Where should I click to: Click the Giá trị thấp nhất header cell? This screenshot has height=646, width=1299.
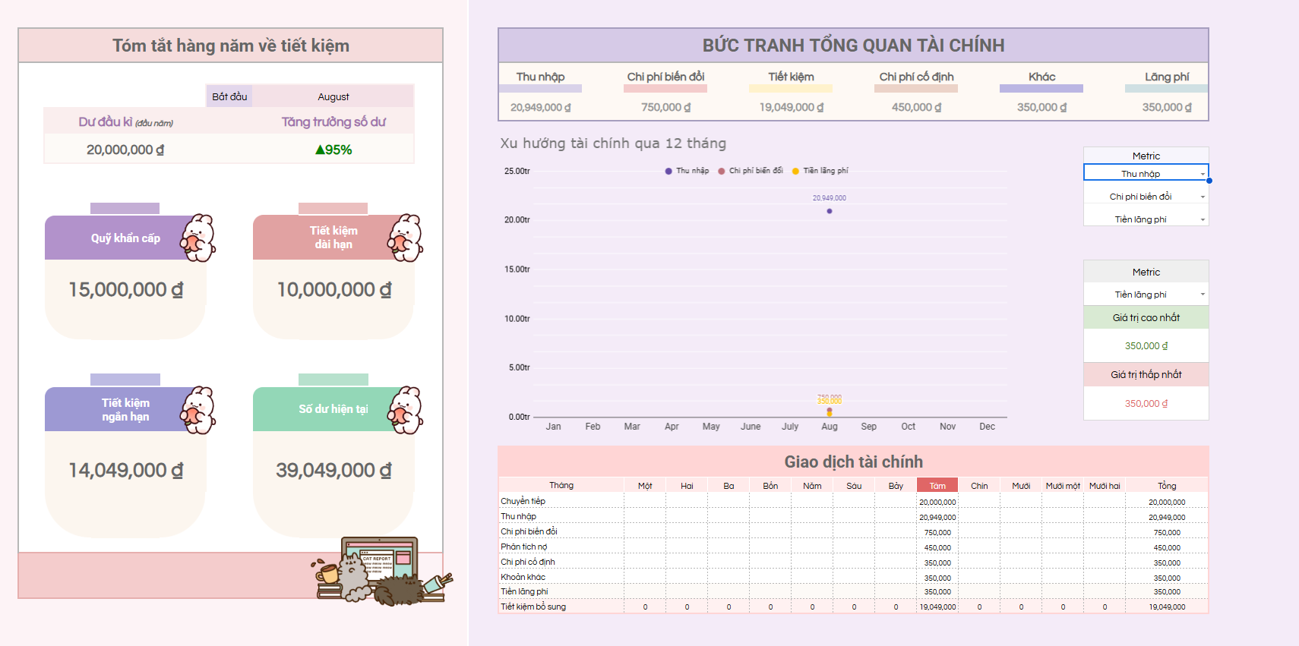pos(1146,374)
